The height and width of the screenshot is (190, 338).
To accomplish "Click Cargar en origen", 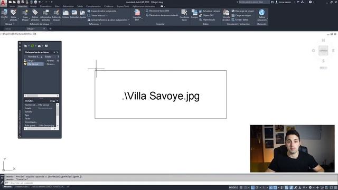I will coord(241,15).
